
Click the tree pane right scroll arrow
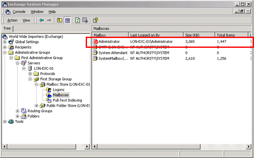pos(87,147)
